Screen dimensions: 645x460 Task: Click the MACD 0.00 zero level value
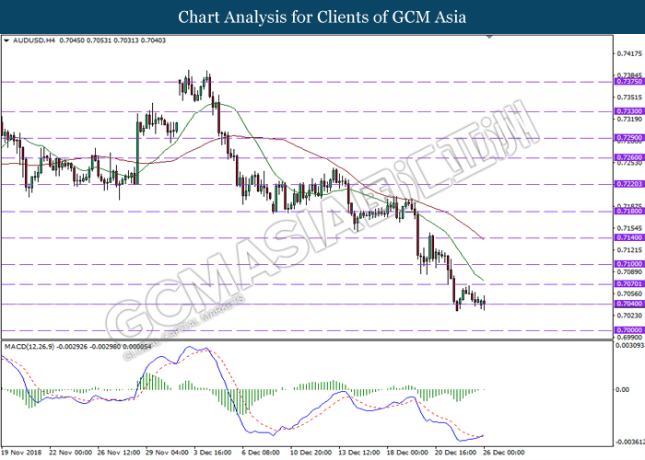pyautogui.click(x=622, y=389)
